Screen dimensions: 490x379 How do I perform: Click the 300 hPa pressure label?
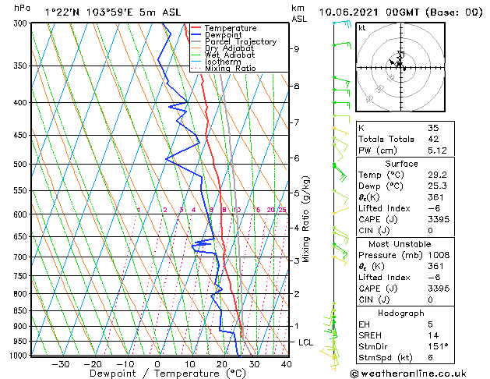pos(22,23)
